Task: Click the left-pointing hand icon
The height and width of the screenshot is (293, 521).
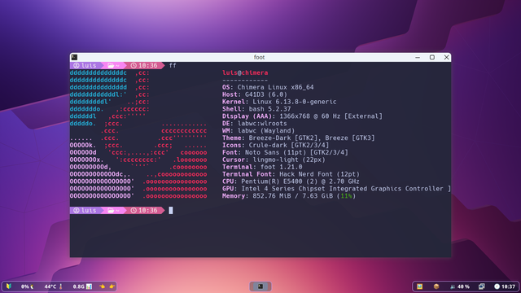Action: coord(102,286)
